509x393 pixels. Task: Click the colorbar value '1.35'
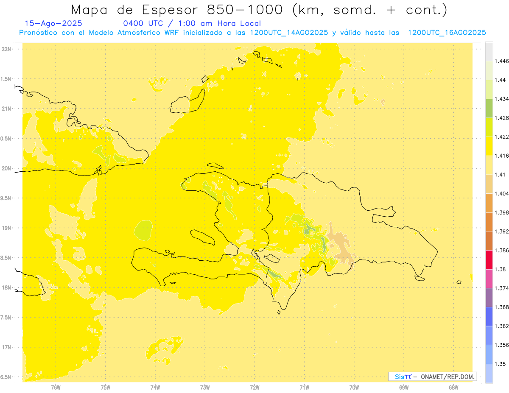pos(501,364)
